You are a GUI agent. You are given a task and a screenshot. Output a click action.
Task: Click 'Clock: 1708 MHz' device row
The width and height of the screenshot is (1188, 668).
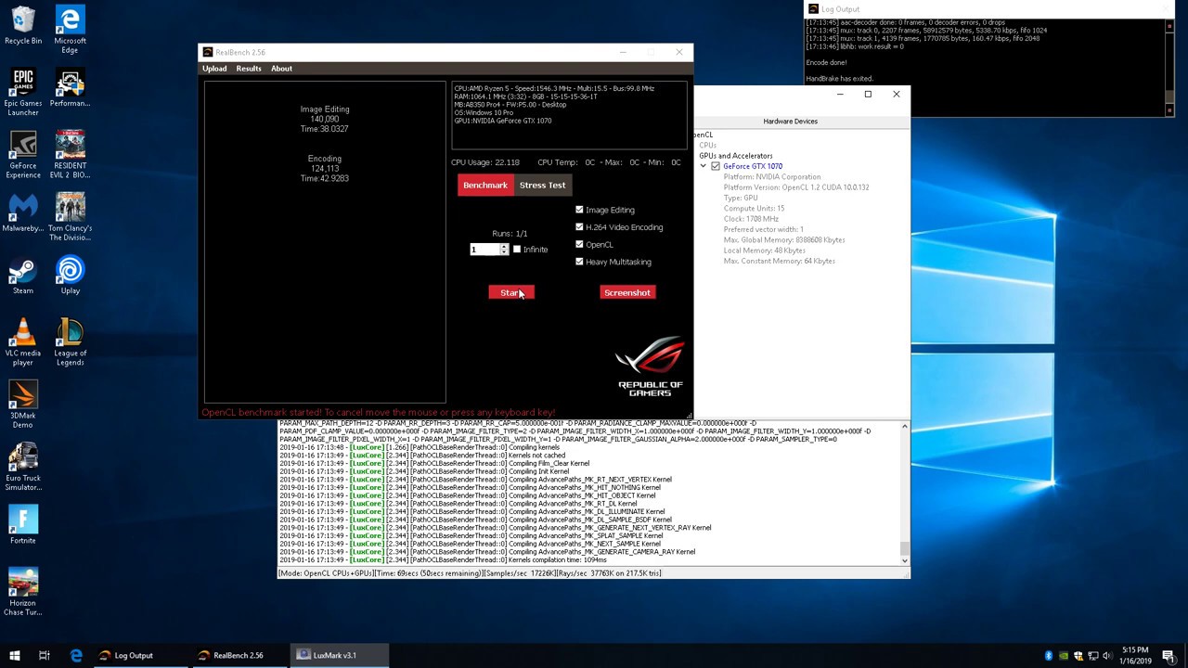tap(751, 219)
